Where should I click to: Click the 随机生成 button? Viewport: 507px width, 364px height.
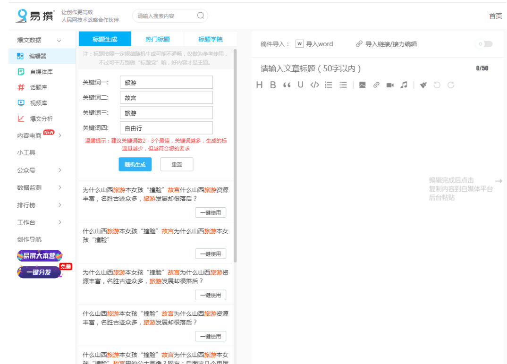click(135, 165)
